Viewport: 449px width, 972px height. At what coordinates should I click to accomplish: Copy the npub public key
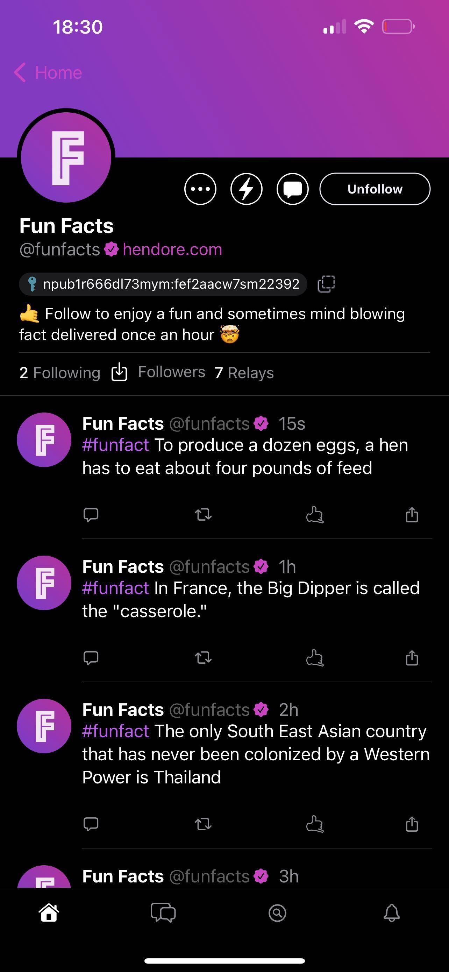326,284
